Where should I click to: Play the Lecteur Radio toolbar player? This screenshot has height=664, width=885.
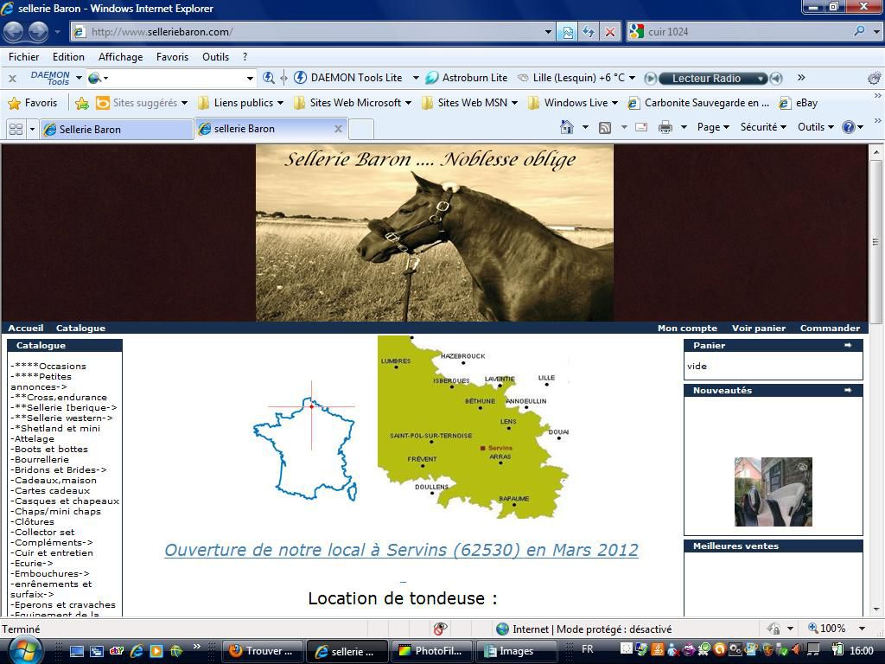[x=651, y=78]
